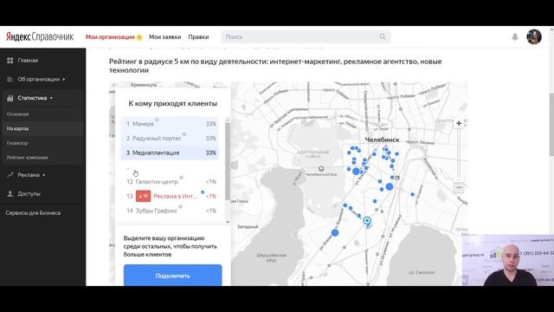Image resolution: width=554 pixels, height=312 pixels.
Task: Open Мои заявки tab
Action: coord(164,36)
